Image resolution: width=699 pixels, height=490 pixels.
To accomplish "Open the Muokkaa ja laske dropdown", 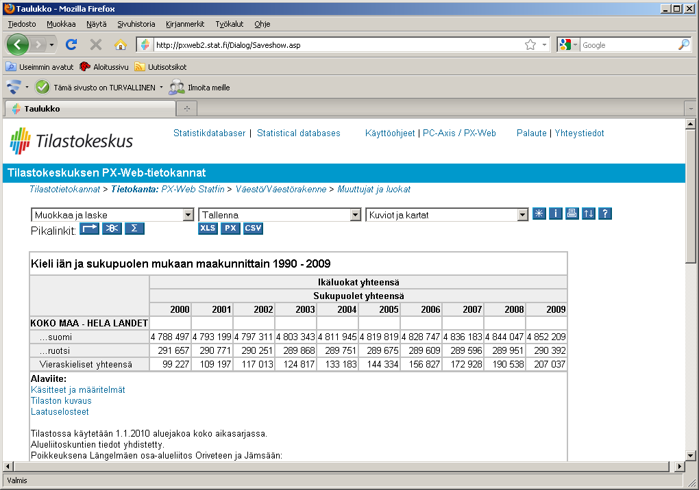I will point(112,215).
